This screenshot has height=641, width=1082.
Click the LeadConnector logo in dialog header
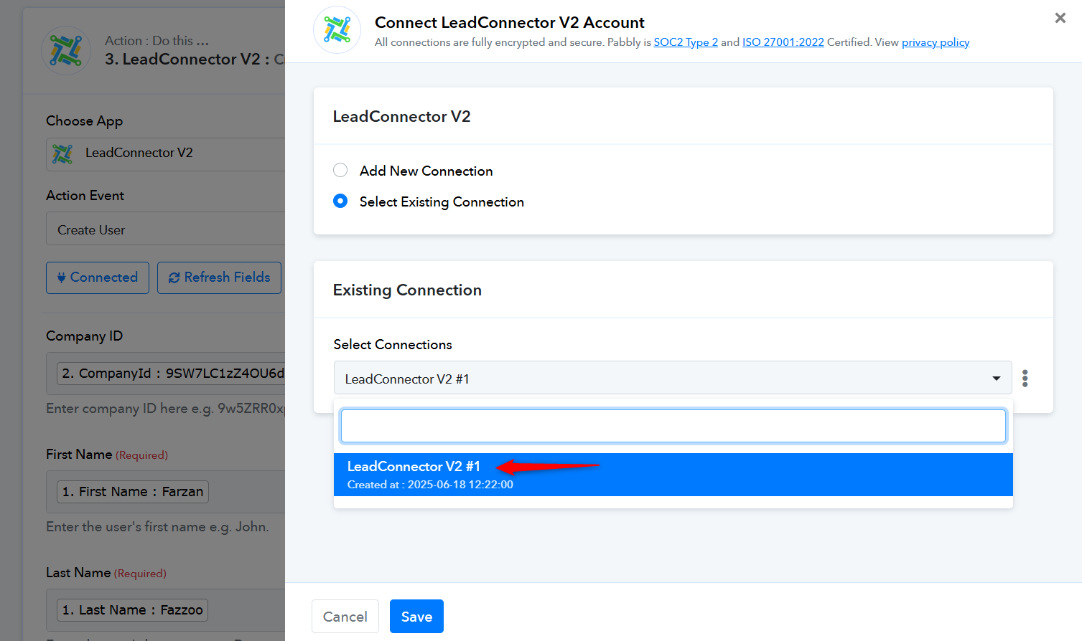pos(337,30)
